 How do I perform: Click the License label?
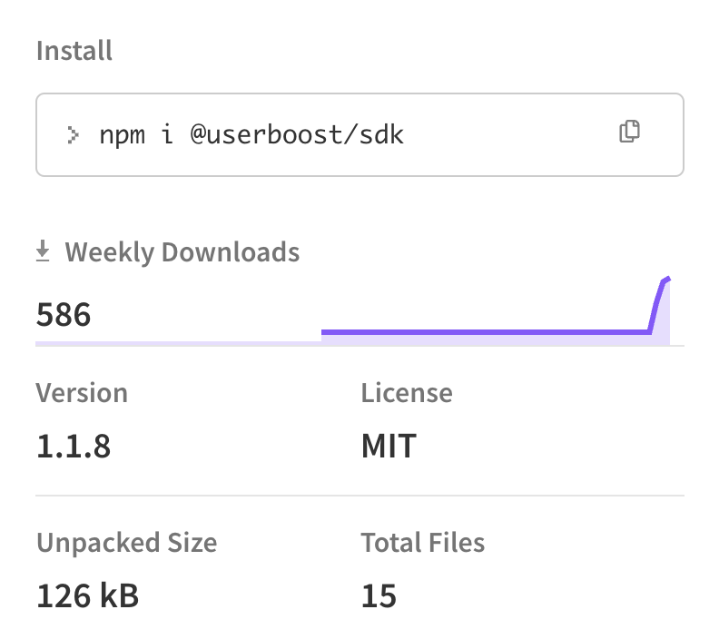point(407,393)
